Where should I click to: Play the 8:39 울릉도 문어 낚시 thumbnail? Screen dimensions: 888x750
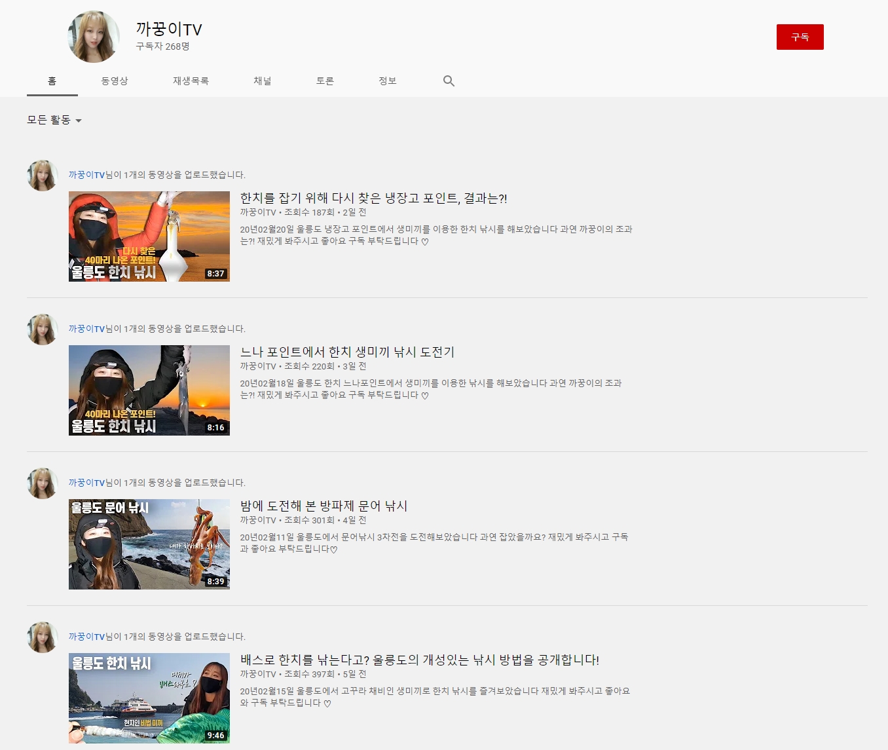[x=149, y=544]
